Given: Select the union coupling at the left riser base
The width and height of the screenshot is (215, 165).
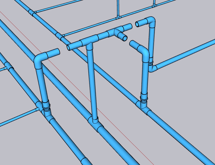Looking at the screenshot, I should [46, 106].
